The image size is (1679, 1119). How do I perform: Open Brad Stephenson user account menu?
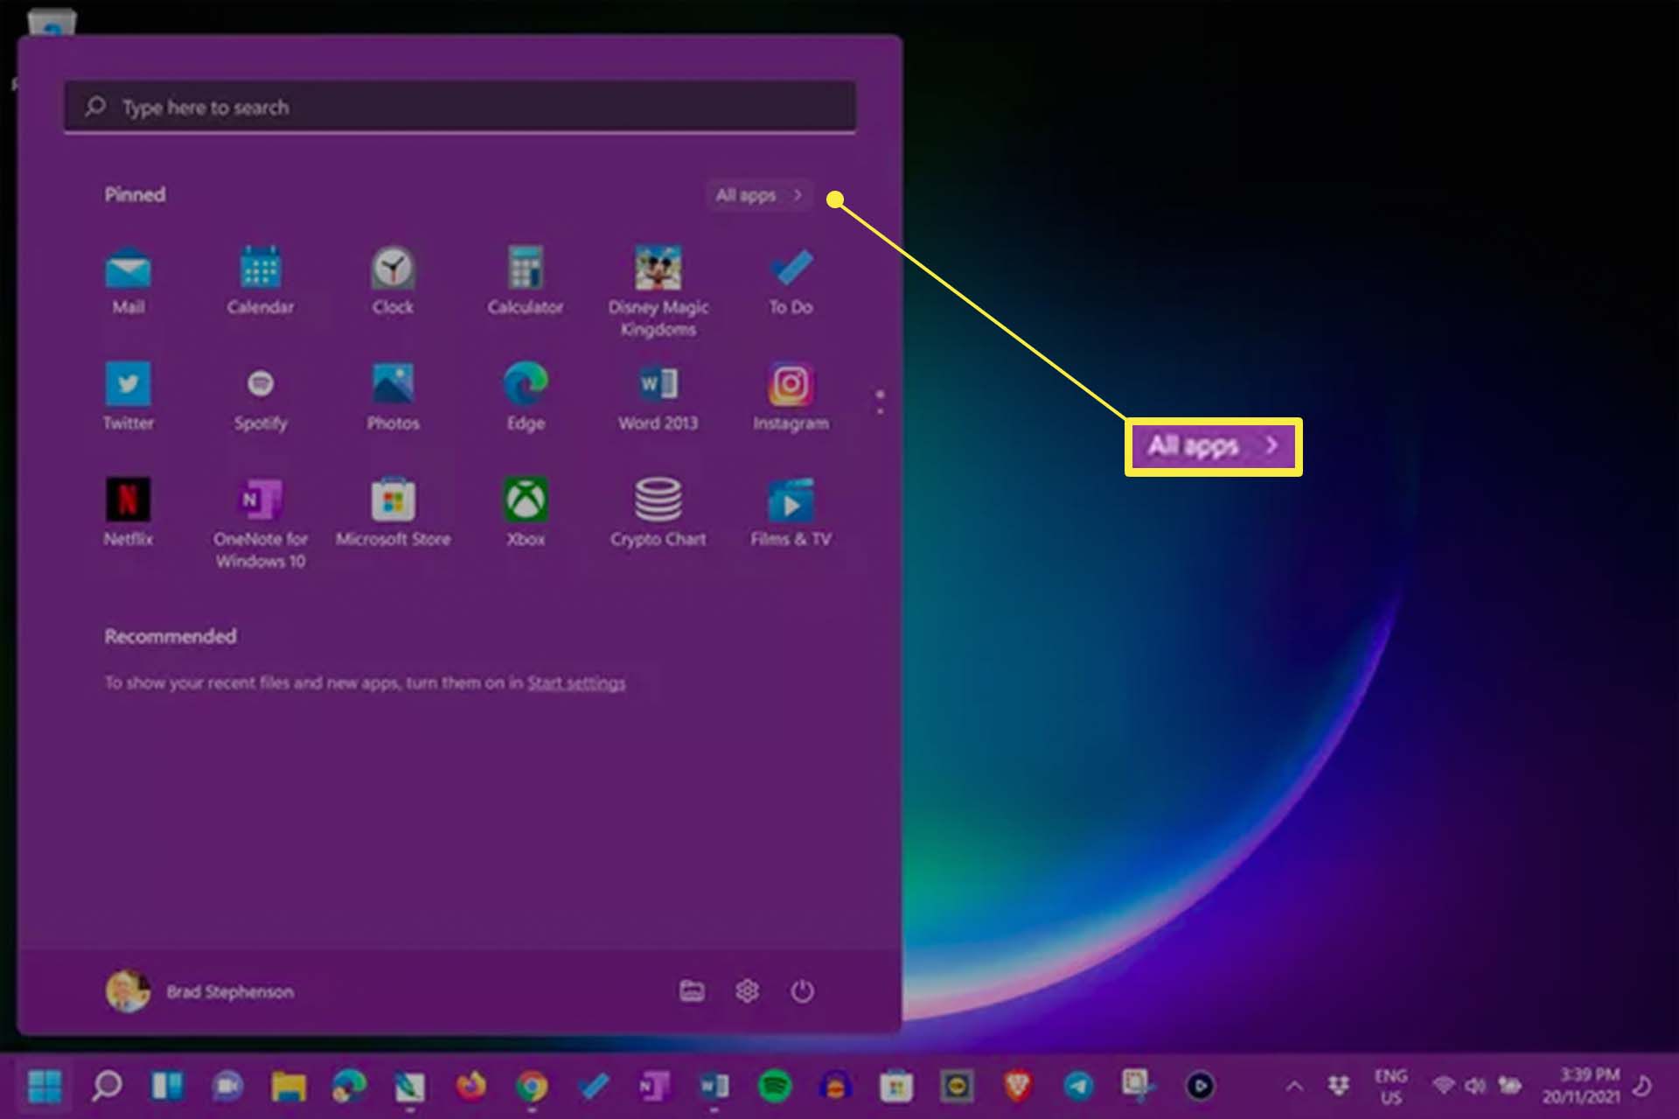pyautogui.click(x=199, y=991)
